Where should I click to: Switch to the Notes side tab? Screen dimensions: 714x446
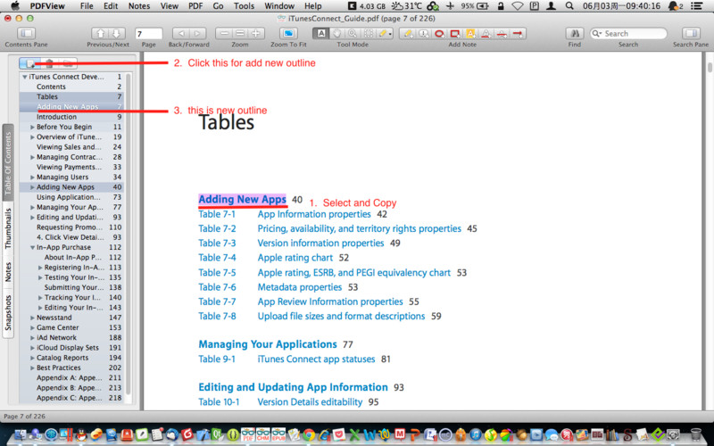tap(8, 272)
